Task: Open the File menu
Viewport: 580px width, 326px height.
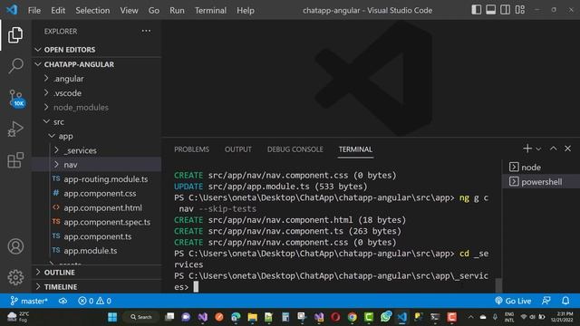Action: coord(34,10)
